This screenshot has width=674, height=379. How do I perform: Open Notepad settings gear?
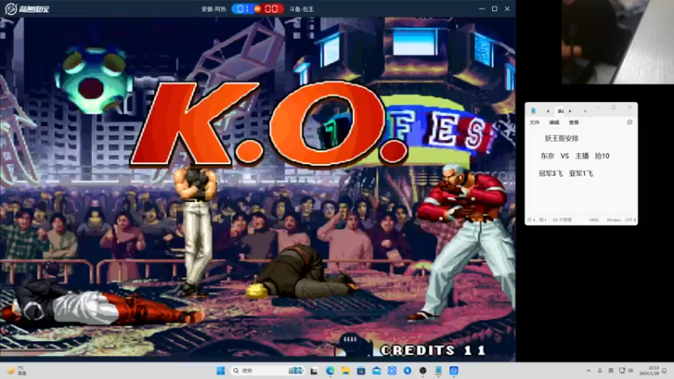pyautogui.click(x=629, y=122)
